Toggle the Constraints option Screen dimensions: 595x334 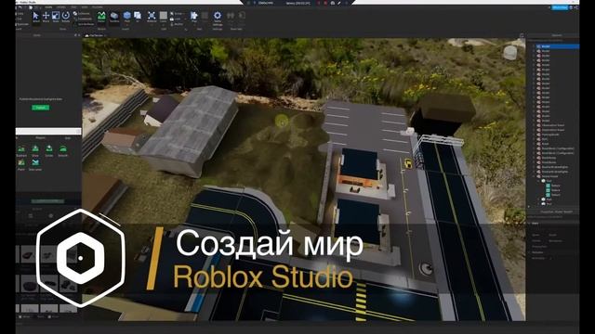click(83, 19)
